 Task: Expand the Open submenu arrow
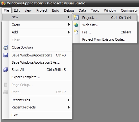(x=69, y=25)
